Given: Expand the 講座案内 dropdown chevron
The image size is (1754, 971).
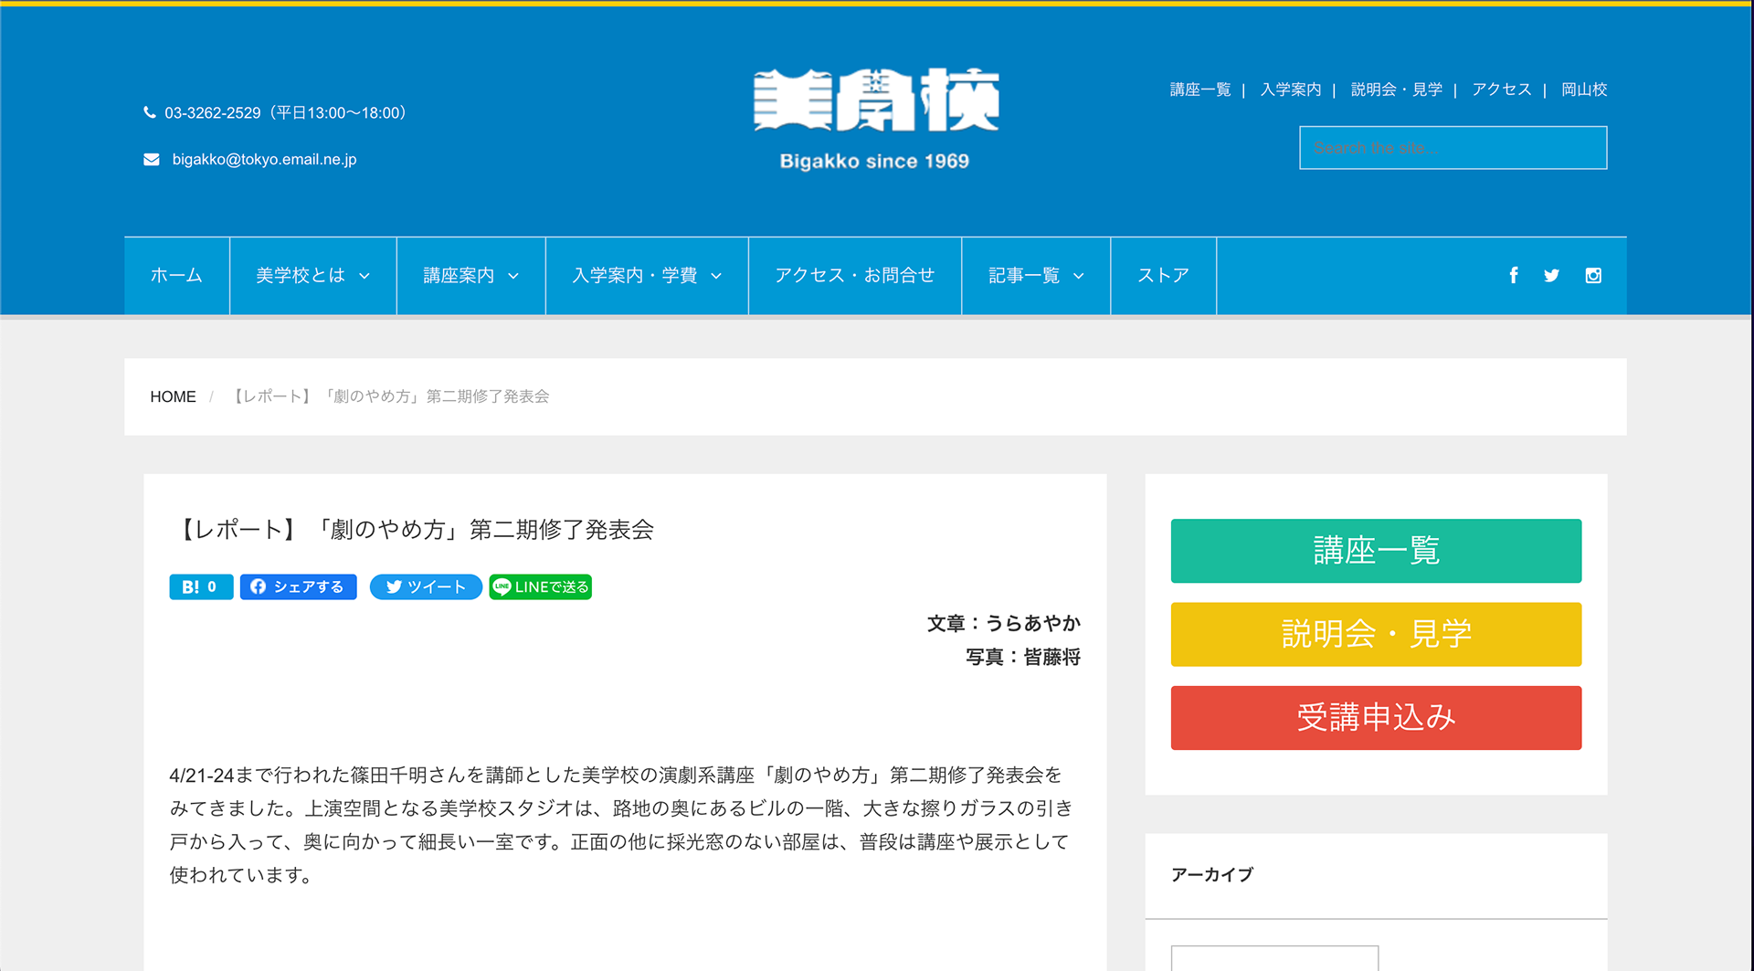Looking at the screenshot, I should click(x=513, y=276).
